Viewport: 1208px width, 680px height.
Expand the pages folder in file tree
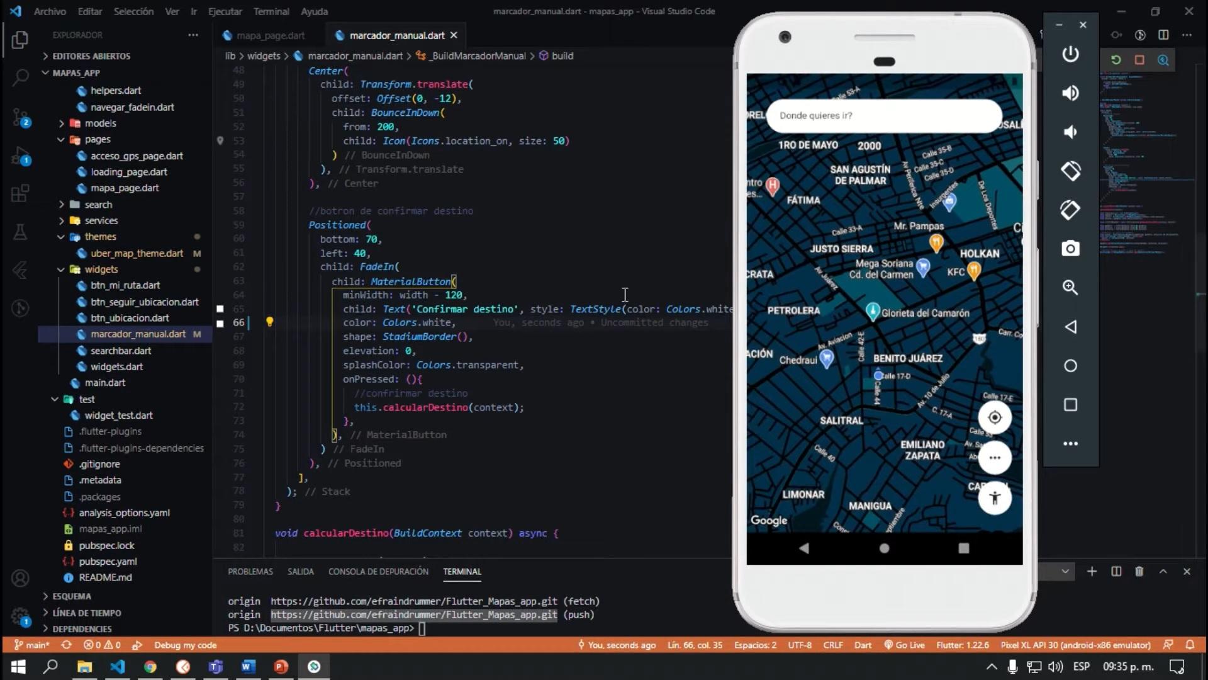[98, 140]
